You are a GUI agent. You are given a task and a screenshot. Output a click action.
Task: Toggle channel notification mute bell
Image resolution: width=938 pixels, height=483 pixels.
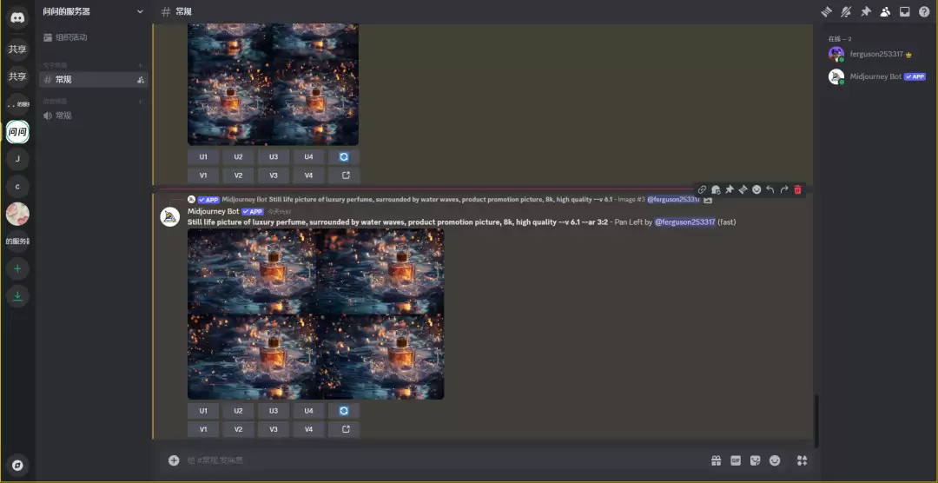[x=845, y=12]
